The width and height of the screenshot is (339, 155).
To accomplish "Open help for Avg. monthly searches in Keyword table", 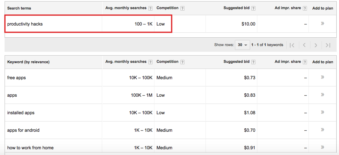I will coord(151,62).
